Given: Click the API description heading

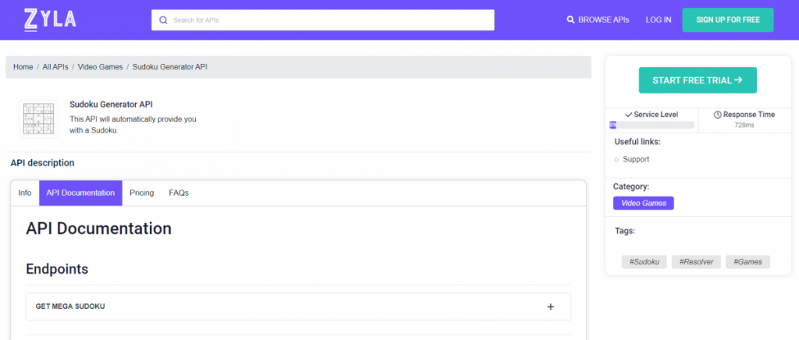Looking at the screenshot, I should tap(42, 163).
